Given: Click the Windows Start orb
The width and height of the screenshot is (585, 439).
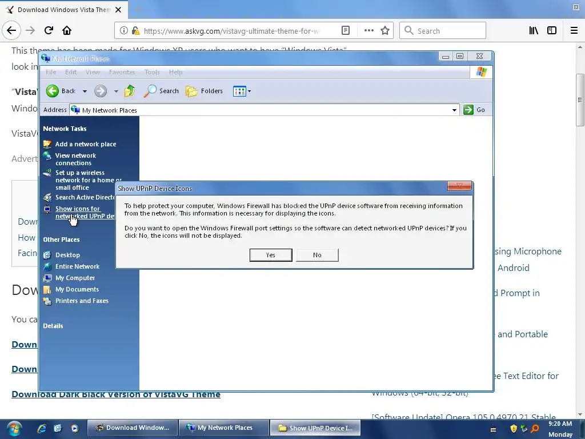Looking at the screenshot, I should [14, 429].
